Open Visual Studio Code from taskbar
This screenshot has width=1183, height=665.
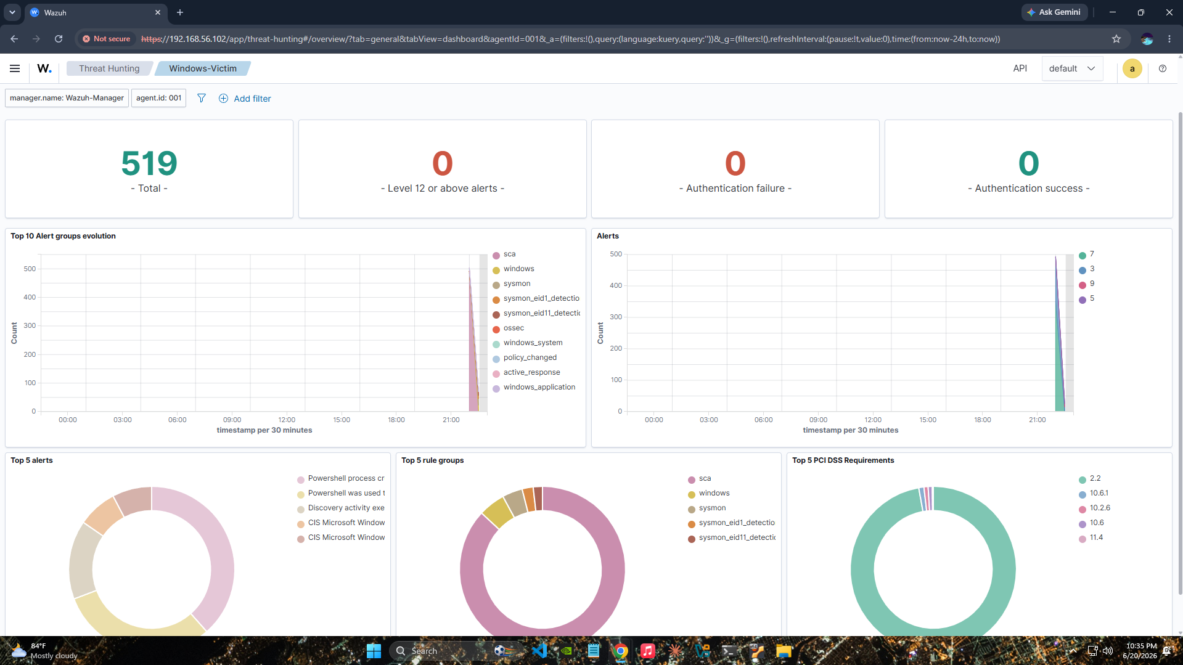point(539,651)
